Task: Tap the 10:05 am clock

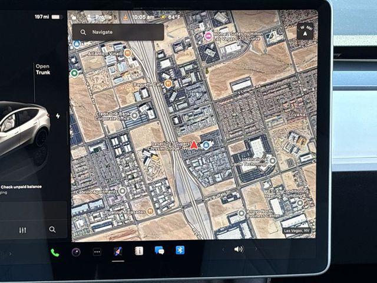Action: point(143,17)
